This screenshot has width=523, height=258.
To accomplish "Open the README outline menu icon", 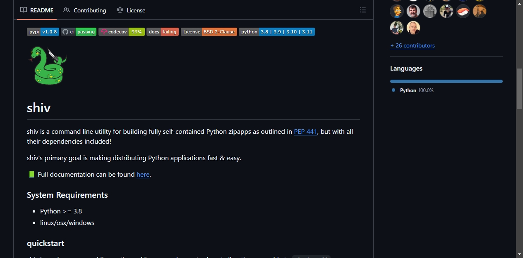I will click(x=363, y=10).
